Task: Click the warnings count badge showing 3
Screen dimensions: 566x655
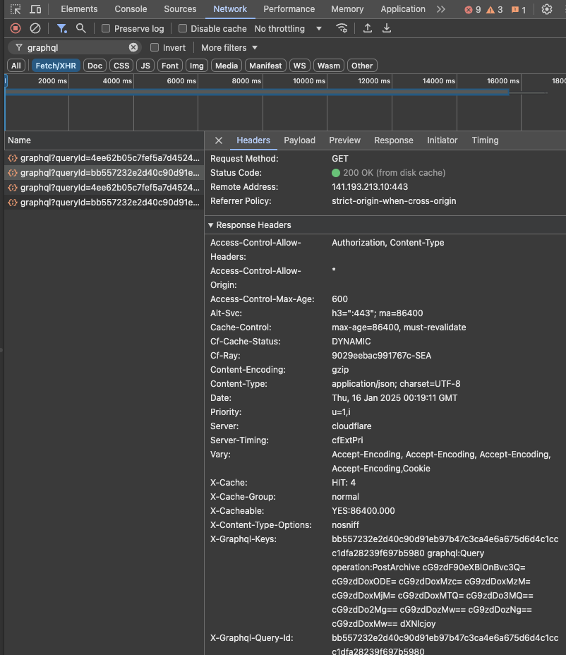Action: point(494,10)
